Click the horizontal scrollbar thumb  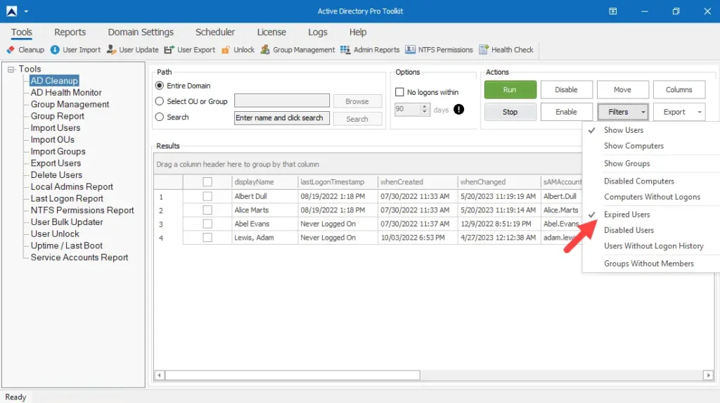coord(292,375)
